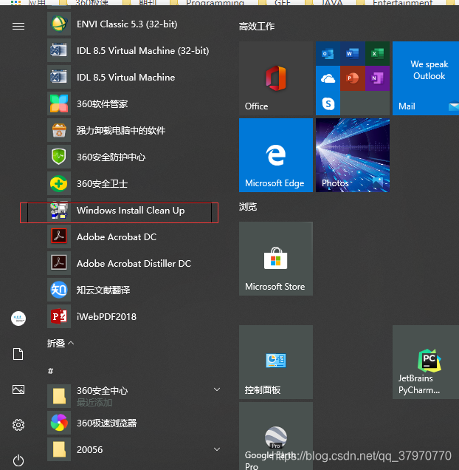The width and height of the screenshot is (459, 470).
Task: Open PowerPoint icon in Office tile group
Action: pos(353,78)
